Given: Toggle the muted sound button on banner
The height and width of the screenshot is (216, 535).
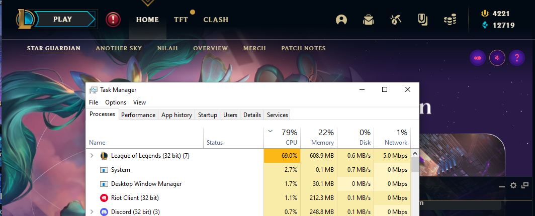Looking at the screenshot, I should (x=497, y=58).
